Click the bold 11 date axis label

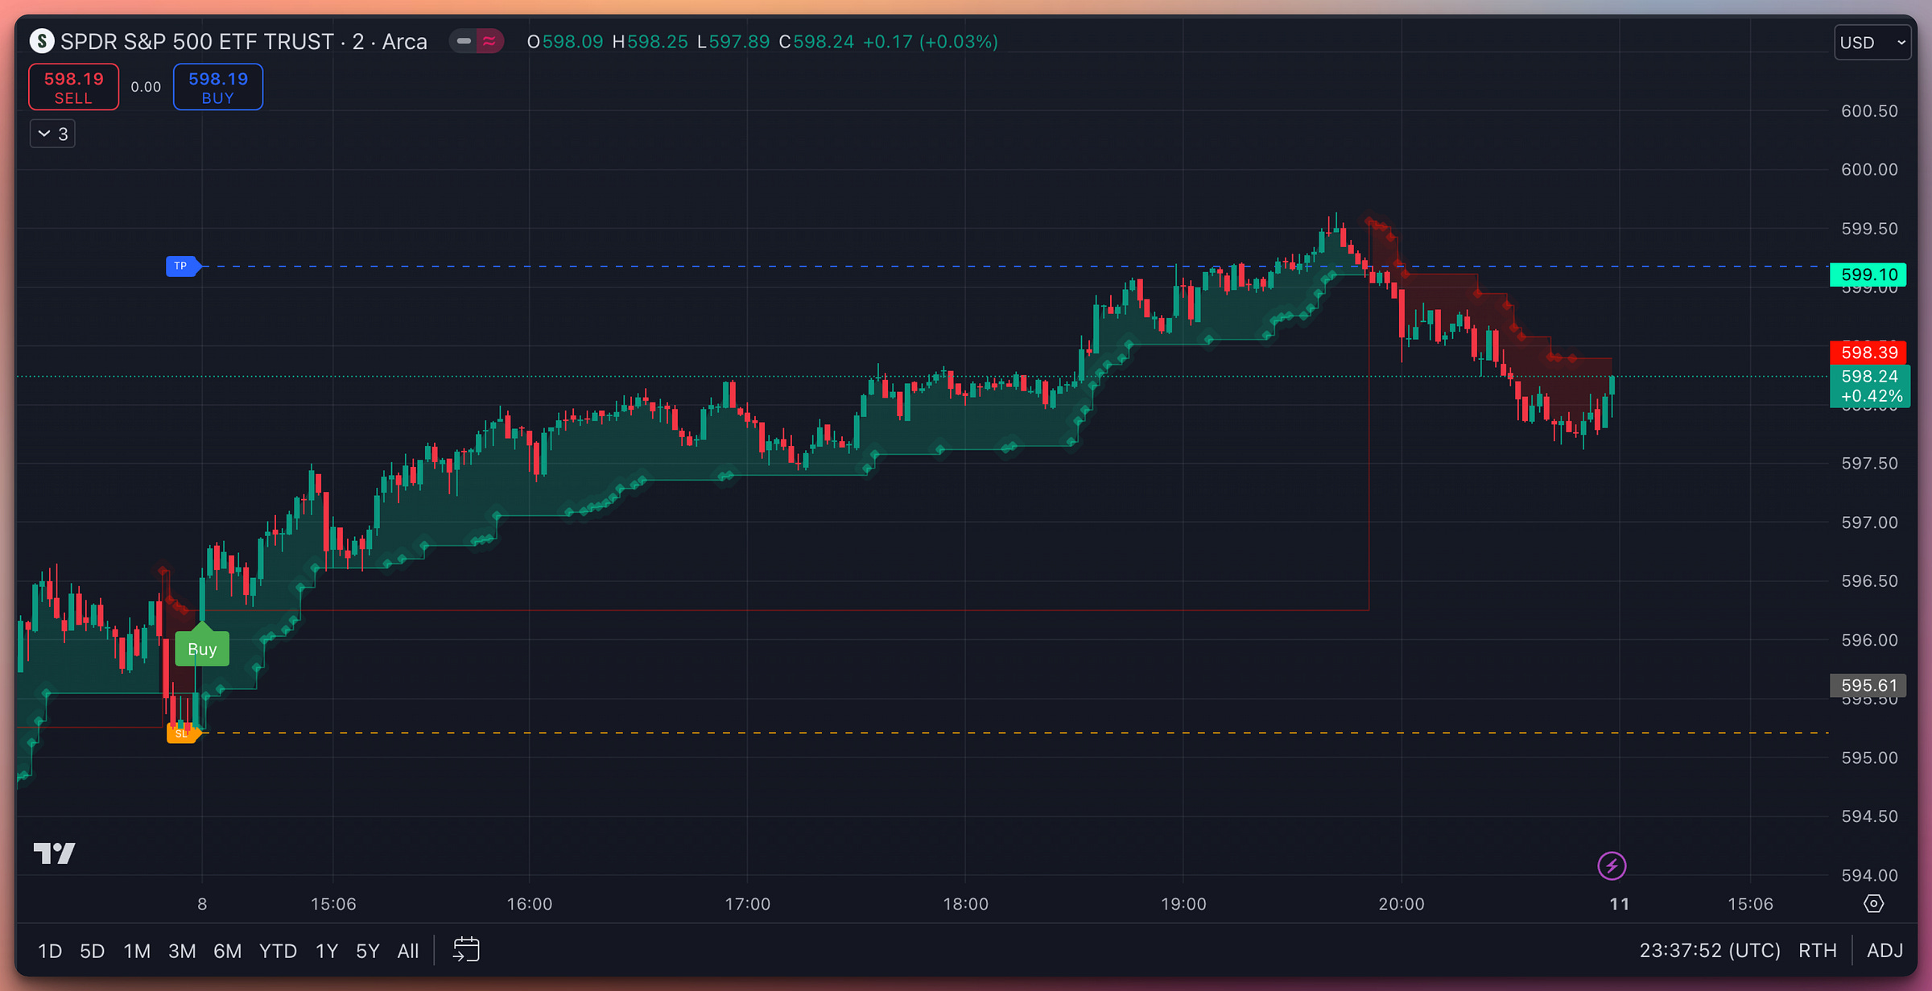(x=1620, y=904)
